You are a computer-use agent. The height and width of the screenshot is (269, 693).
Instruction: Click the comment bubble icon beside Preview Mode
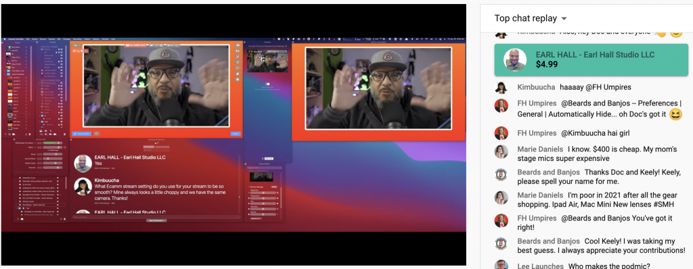96,133
